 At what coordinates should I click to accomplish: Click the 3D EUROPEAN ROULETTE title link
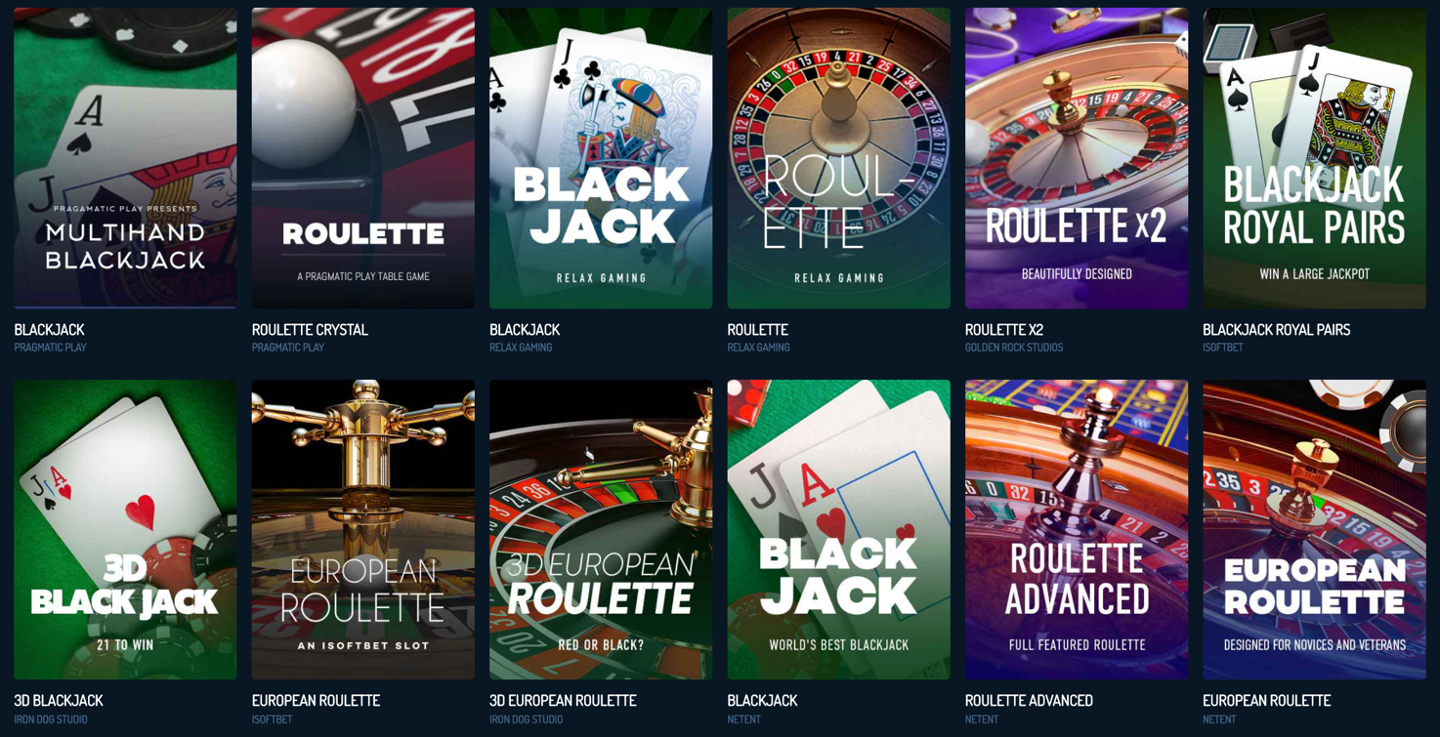pos(563,701)
